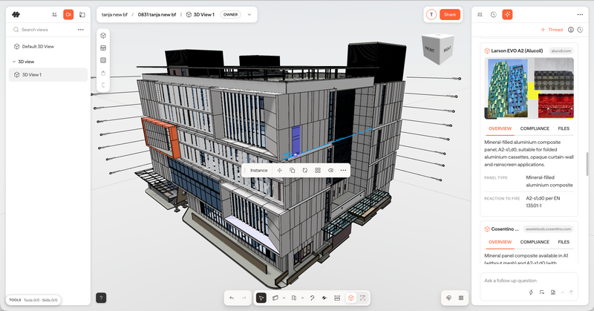Open the more options in the Instance toolbar
The width and height of the screenshot is (594, 311).
[x=343, y=171]
